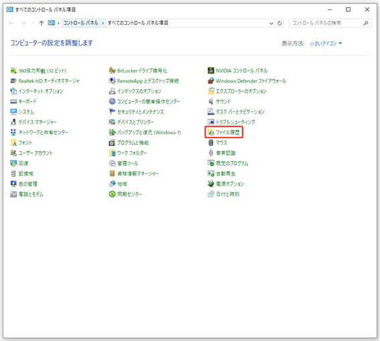Click the 電源オプション icon

(211, 184)
